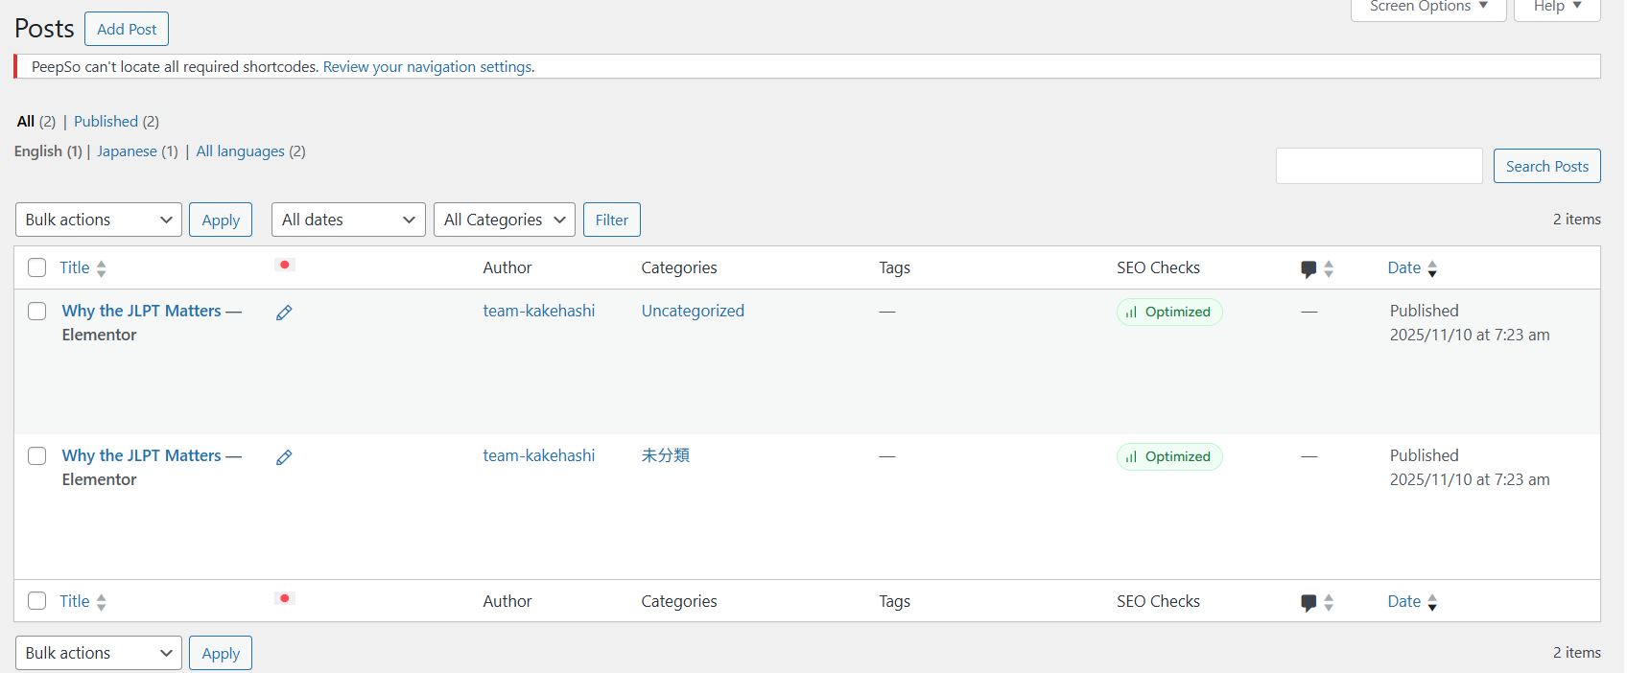This screenshot has width=1627, height=673.
Task: Click the pencil edit icon in second post row
Action: (x=284, y=457)
